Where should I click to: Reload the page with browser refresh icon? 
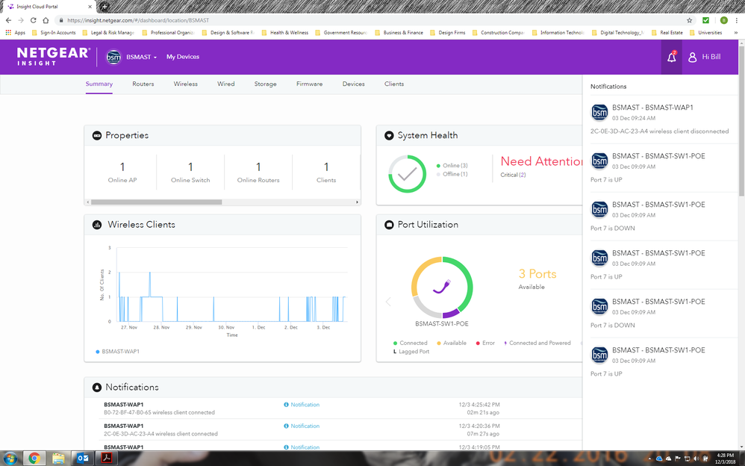[34, 20]
